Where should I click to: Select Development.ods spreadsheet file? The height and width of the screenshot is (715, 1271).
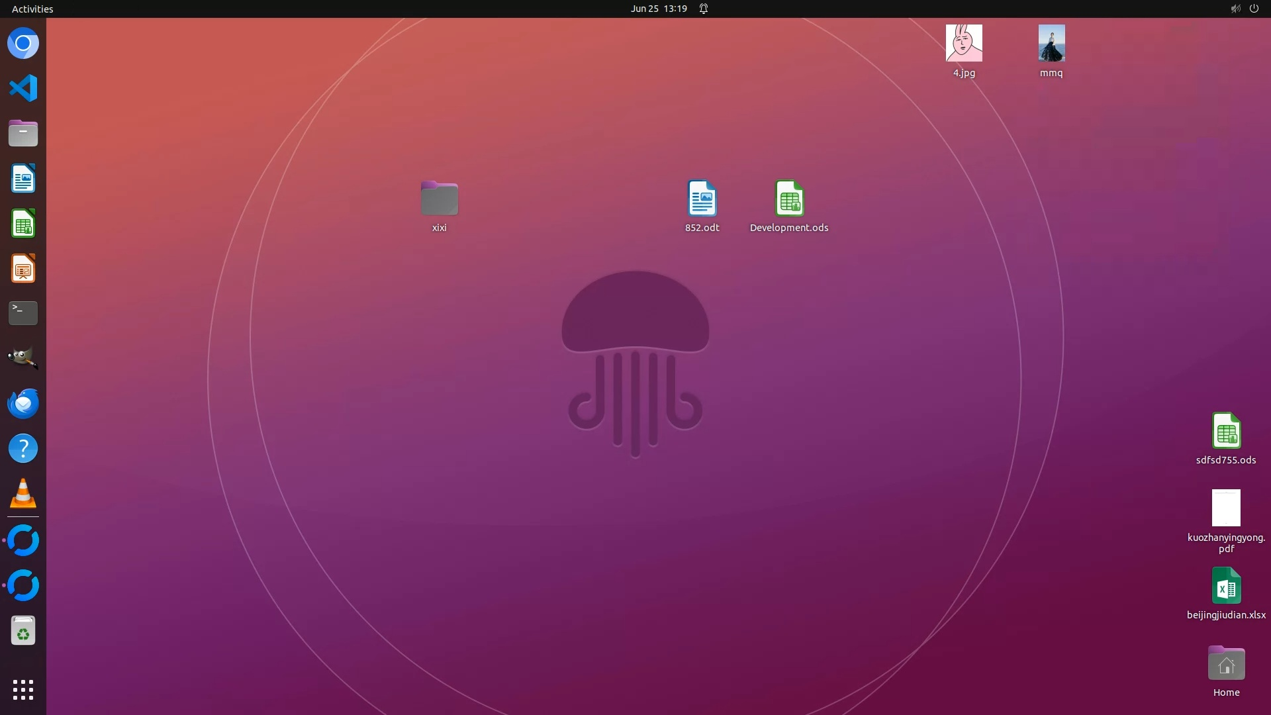789,199
